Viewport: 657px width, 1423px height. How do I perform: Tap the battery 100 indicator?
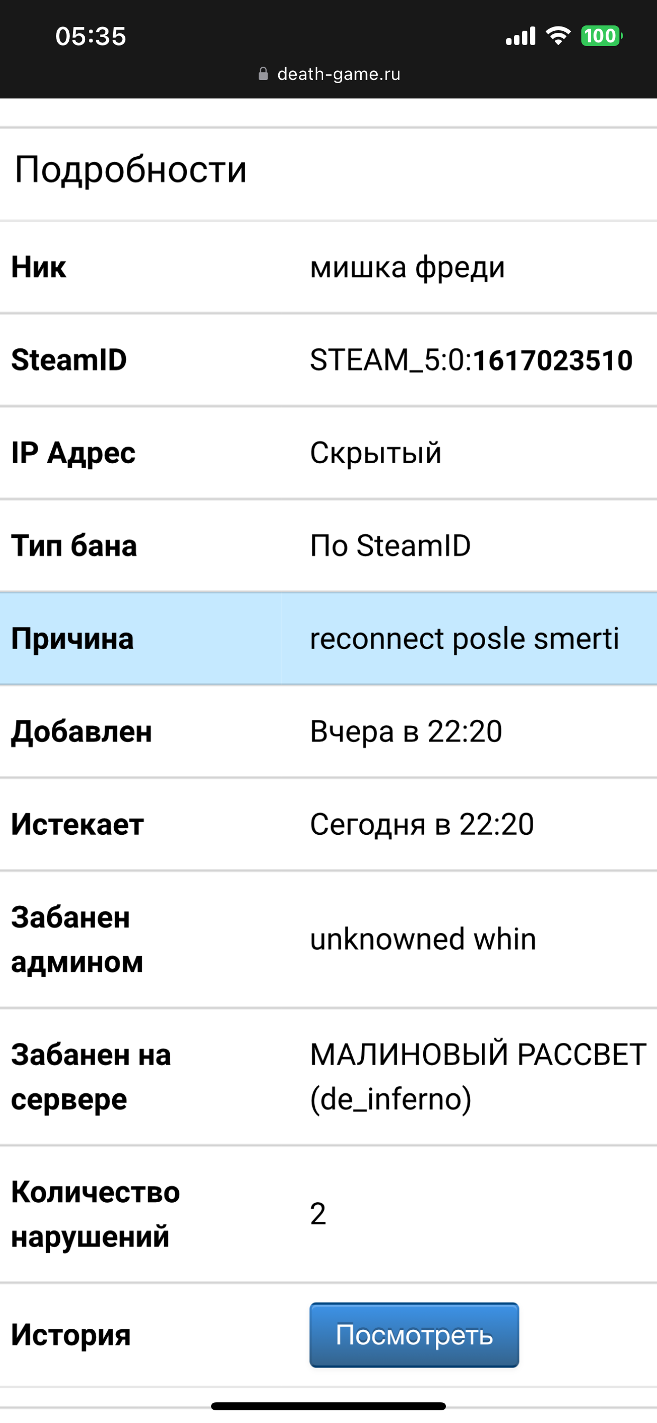click(x=601, y=36)
